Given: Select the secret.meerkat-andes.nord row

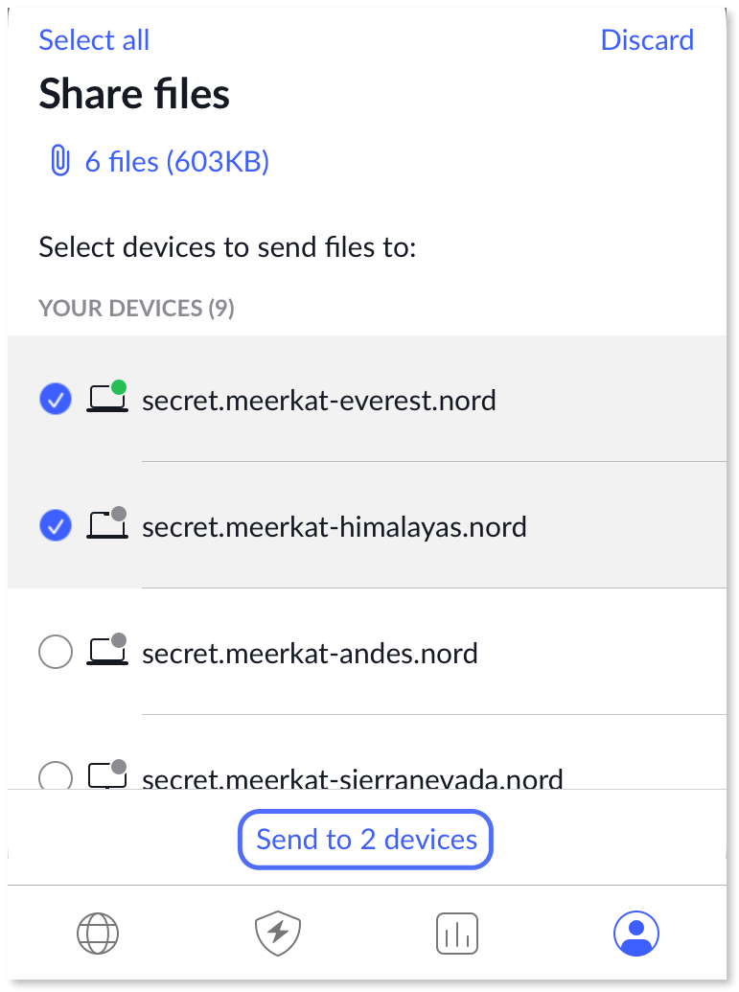Looking at the screenshot, I should click(310, 652).
